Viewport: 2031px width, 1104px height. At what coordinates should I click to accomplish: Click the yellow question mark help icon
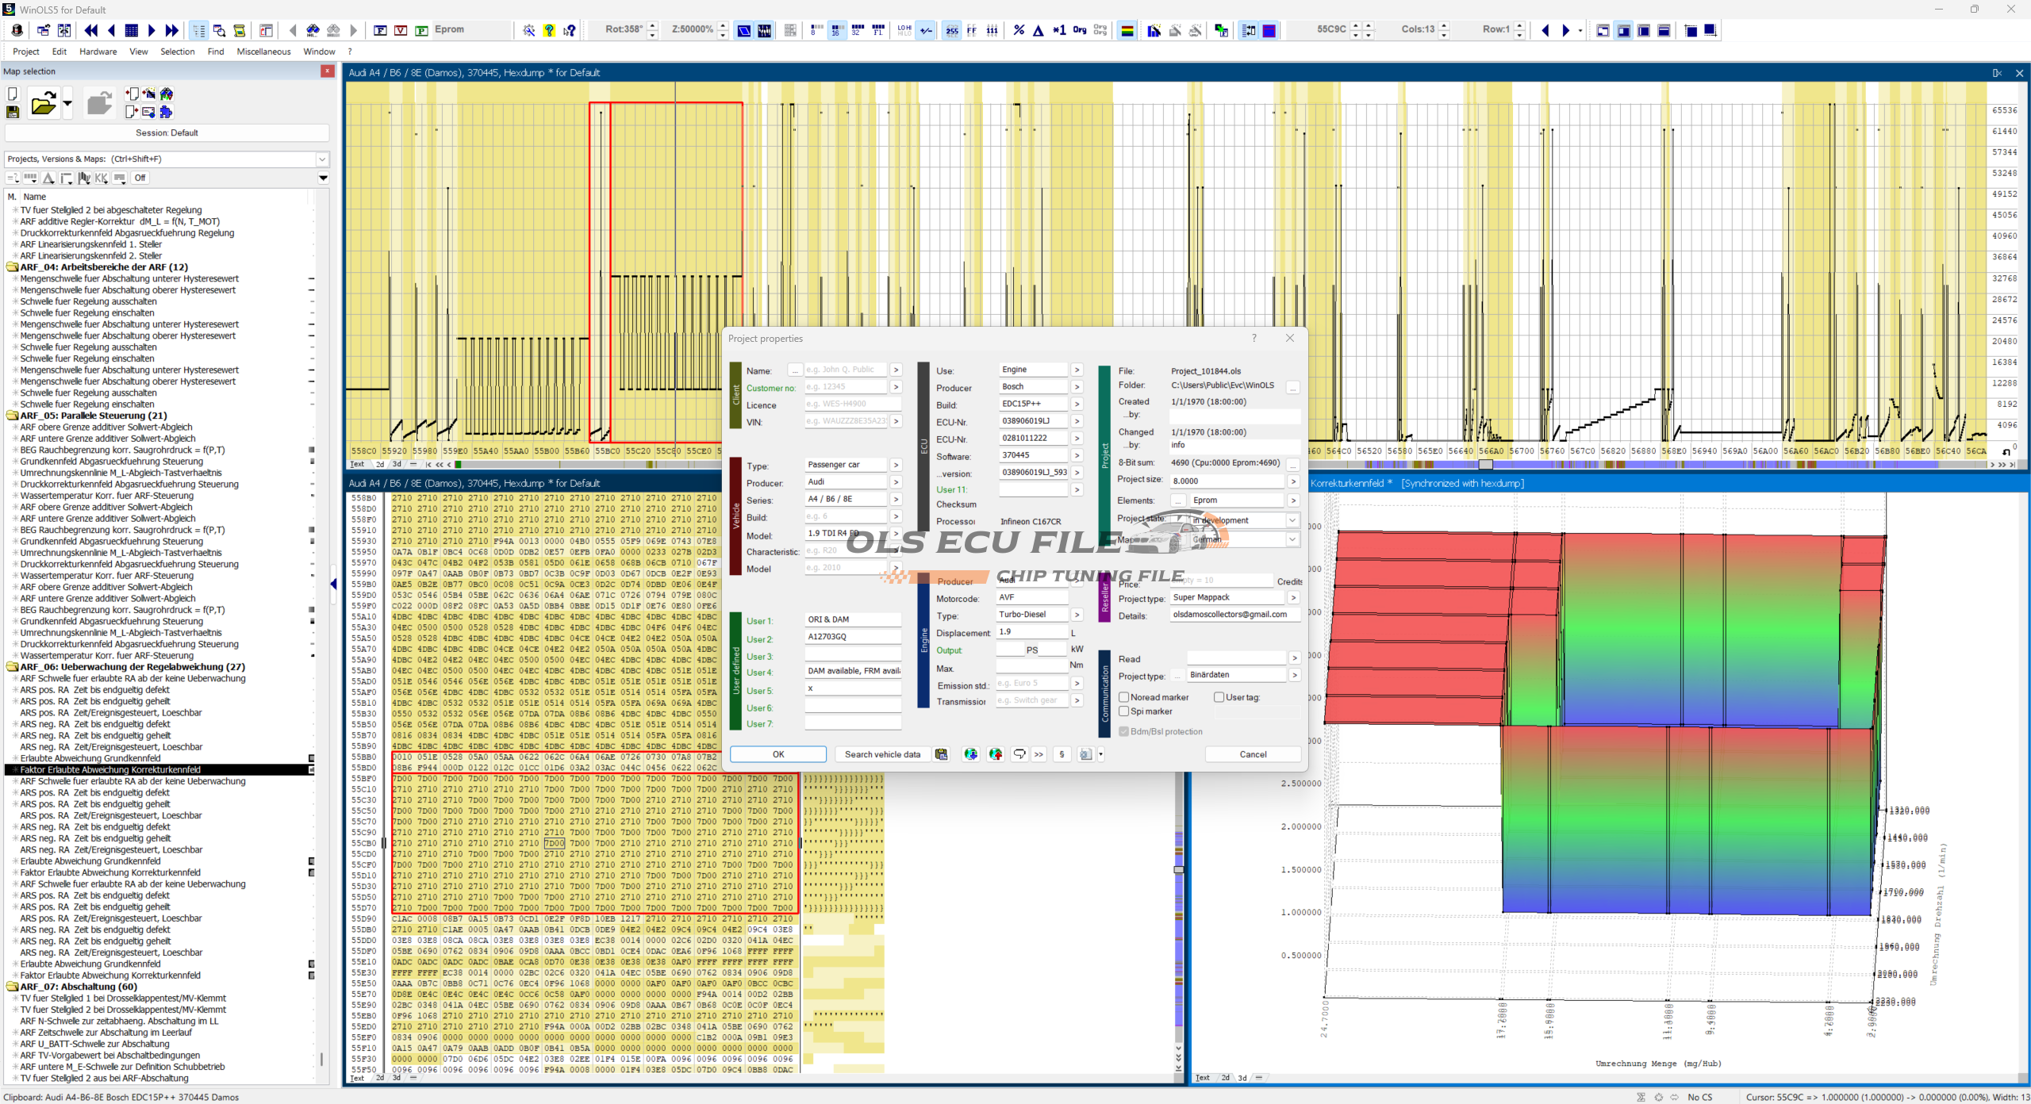tap(549, 30)
